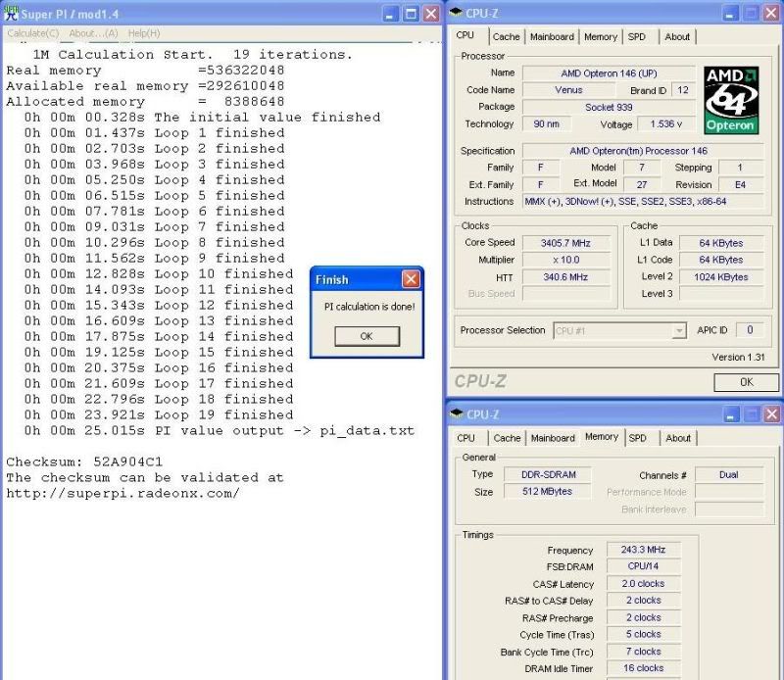The width and height of the screenshot is (784, 680).
Task: Click the HTT value 340.6 MHz
Action: click(565, 277)
